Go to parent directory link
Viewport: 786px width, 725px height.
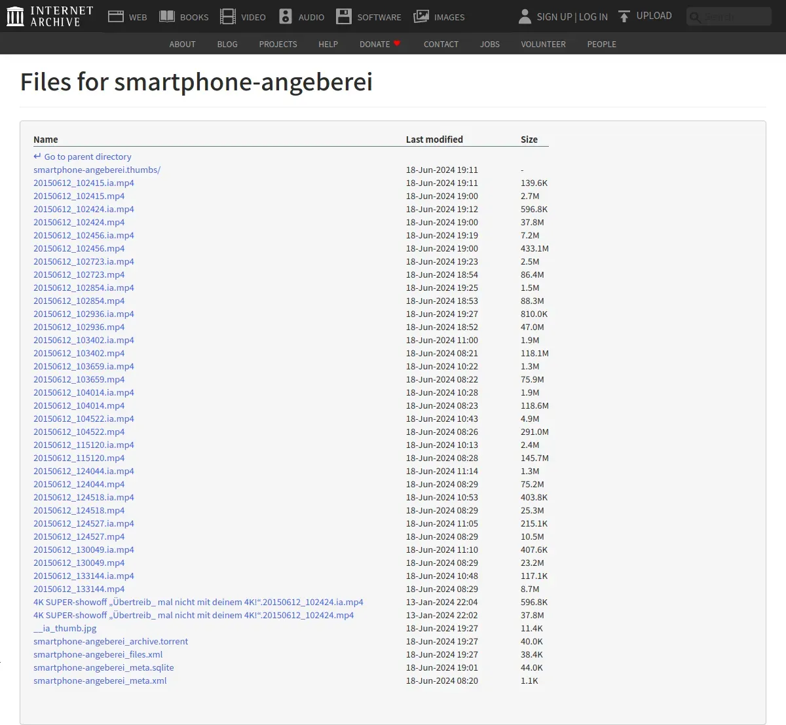pos(88,157)
